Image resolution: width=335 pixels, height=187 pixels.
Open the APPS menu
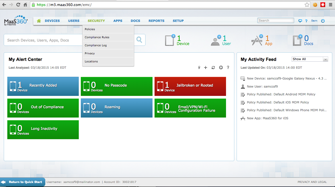pos(118,21)
